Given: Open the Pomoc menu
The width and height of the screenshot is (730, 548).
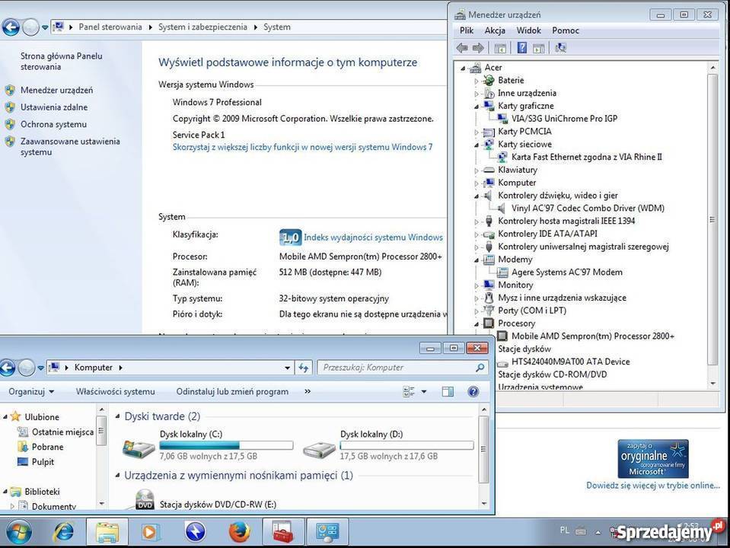Looking at the screenshot, I should (565, 30).
